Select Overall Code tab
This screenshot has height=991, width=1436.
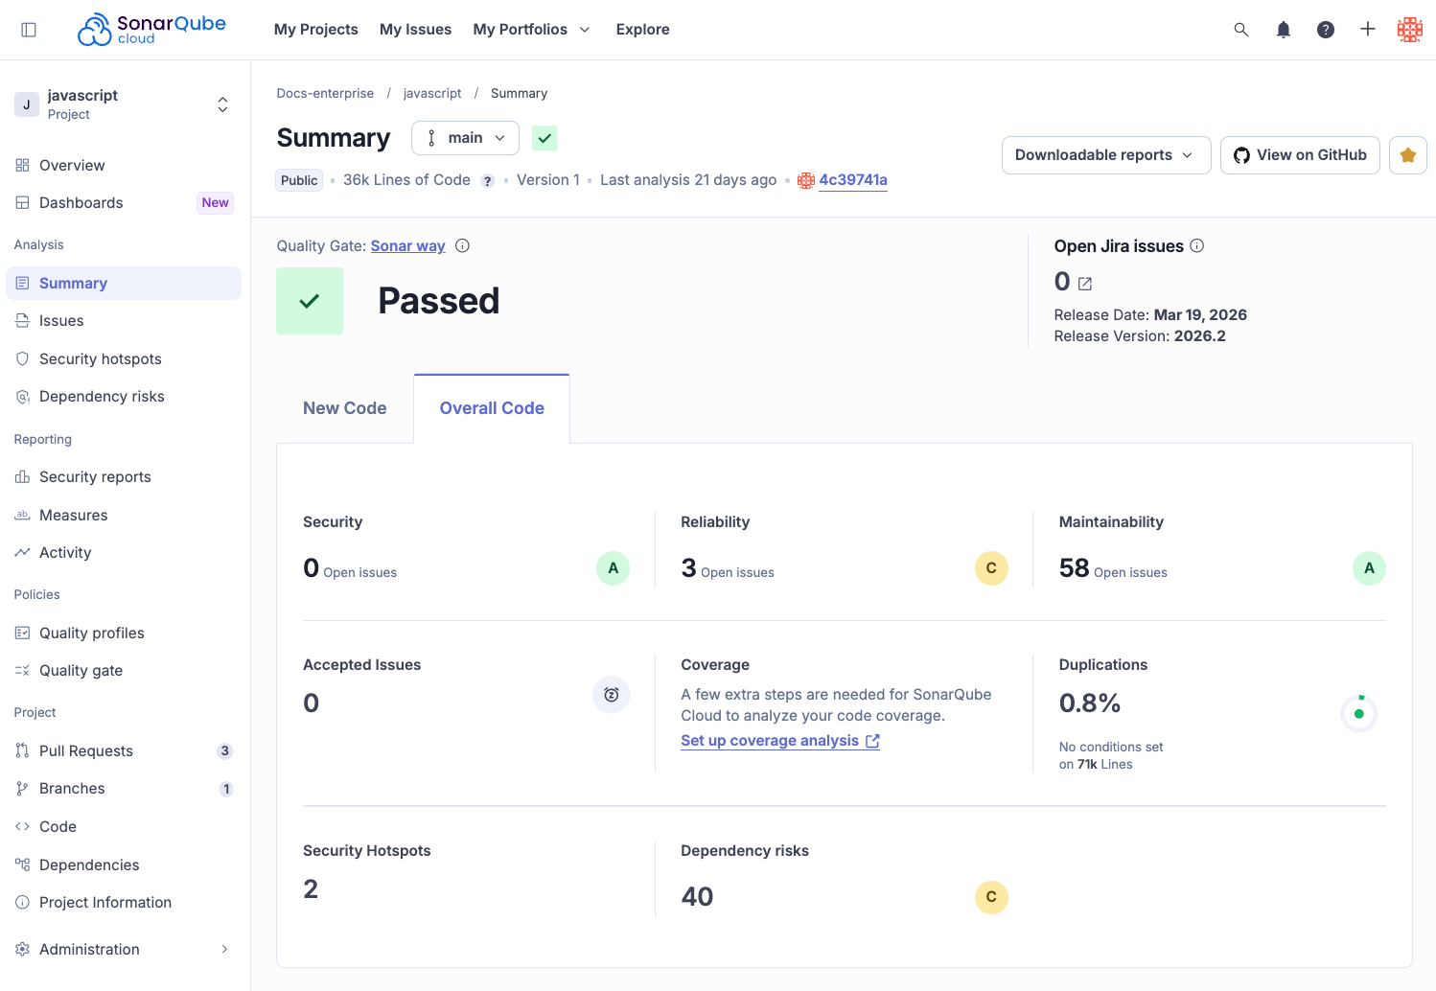[492, 408]
